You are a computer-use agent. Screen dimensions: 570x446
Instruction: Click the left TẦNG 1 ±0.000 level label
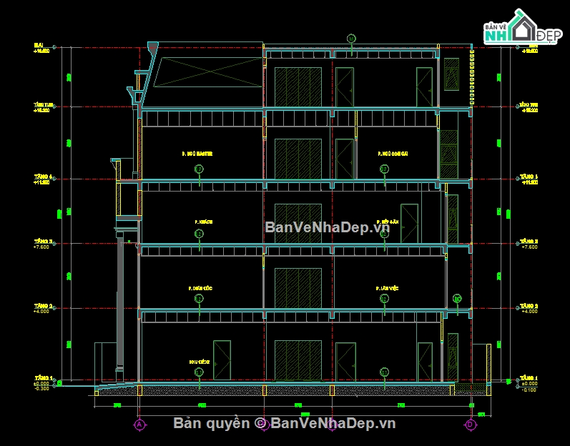coord(42,381)
